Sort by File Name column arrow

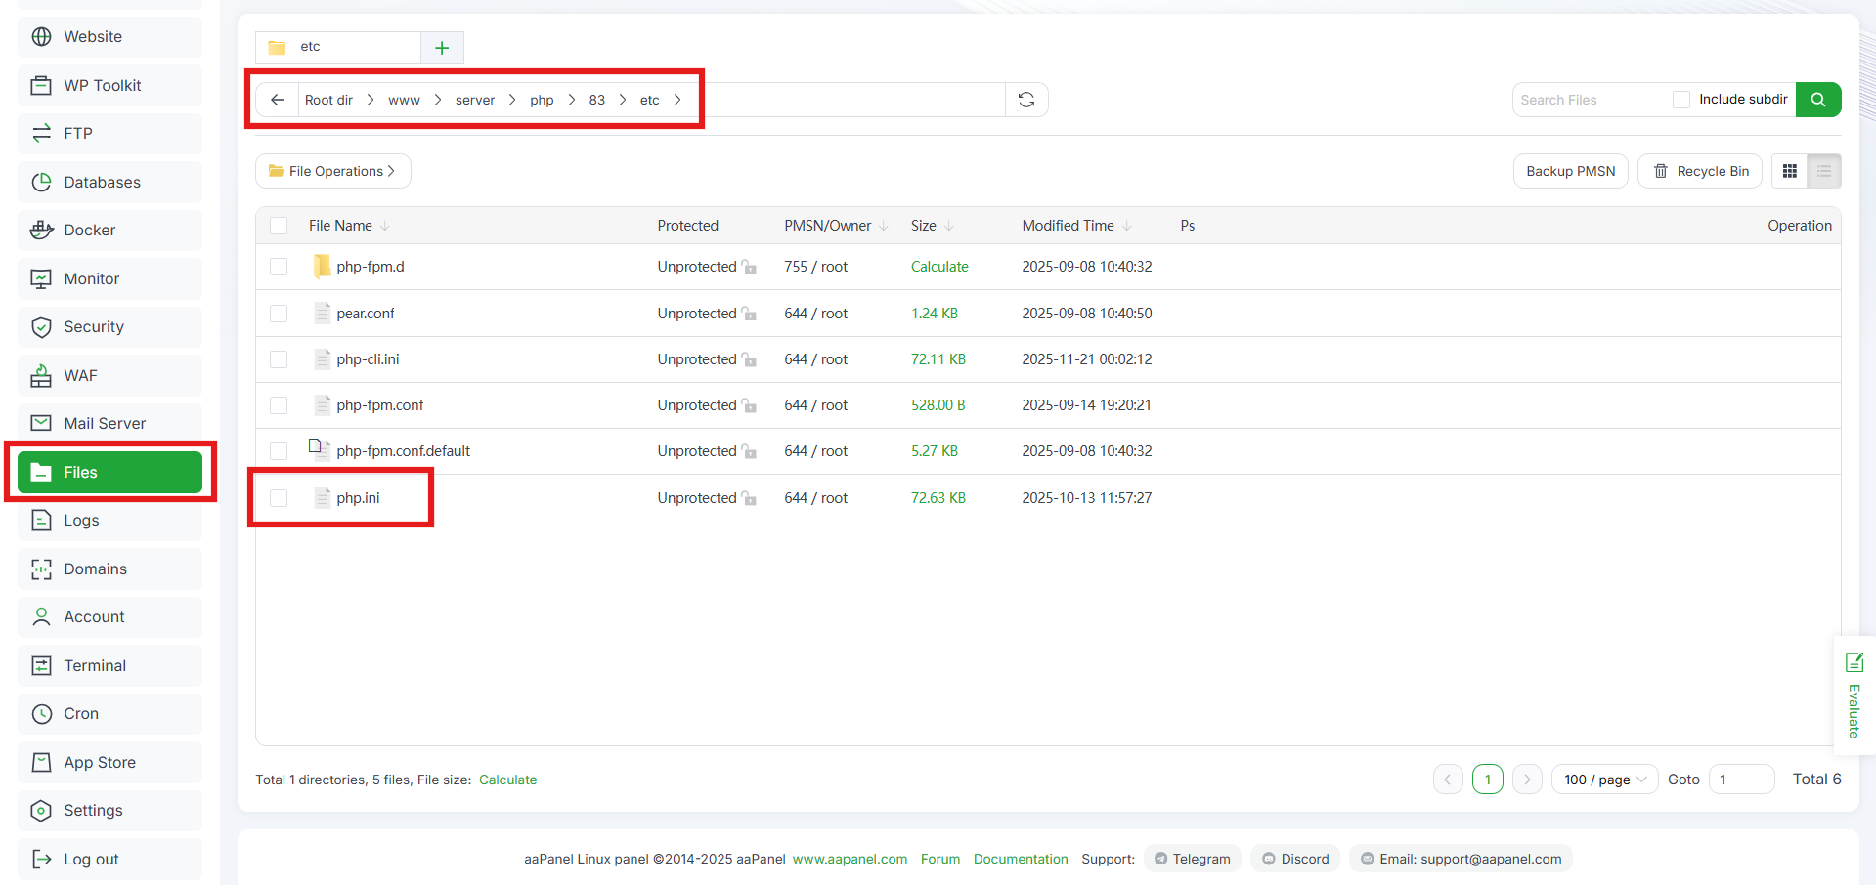click(x=385, y=226)
